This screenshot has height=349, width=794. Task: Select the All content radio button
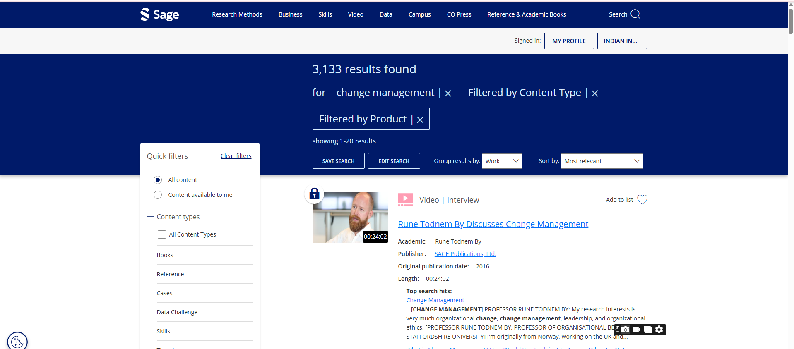pos(158,180)
